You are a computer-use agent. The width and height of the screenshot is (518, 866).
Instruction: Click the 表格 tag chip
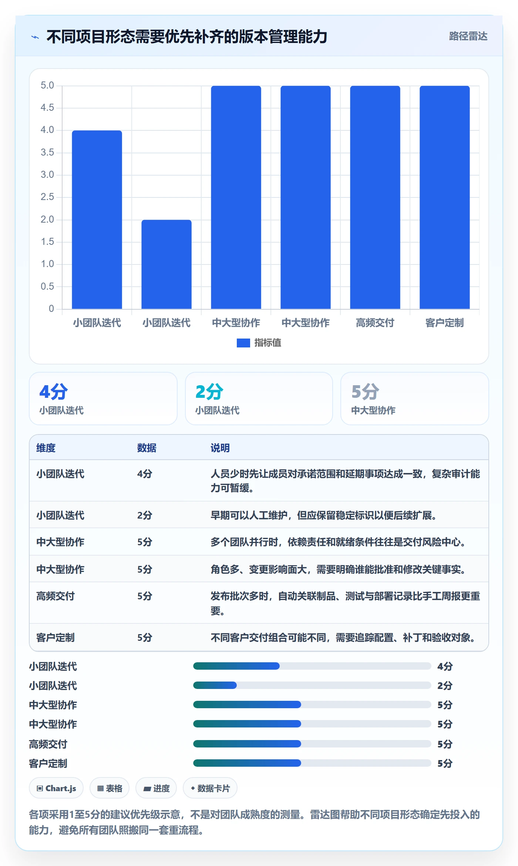(x=110, y=788)
